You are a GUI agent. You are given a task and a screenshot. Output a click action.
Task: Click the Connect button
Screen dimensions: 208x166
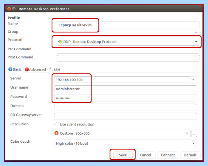click(168, 155)
